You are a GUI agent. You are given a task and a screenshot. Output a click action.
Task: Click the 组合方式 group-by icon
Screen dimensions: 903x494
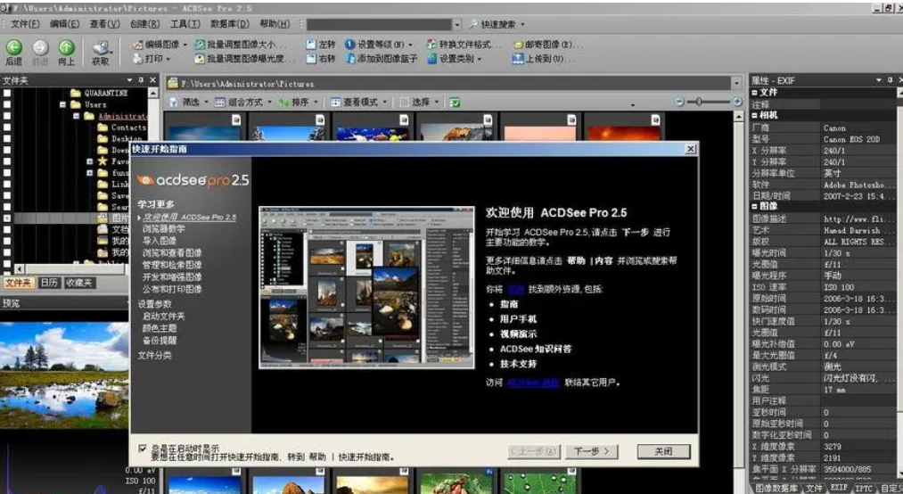220,102
